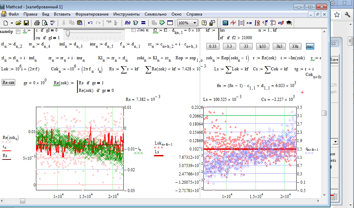The image size is (354, 208).
Task: Insert function with f(x) icon
Action: (x=128, y=23)
